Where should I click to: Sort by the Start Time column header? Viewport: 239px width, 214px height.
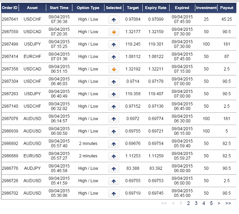coord(59,8)
